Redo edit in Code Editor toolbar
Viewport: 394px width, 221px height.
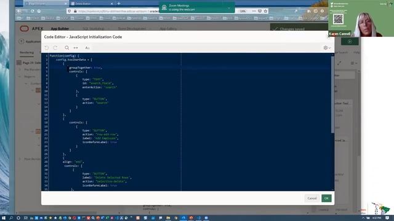[x=55, y=48]
